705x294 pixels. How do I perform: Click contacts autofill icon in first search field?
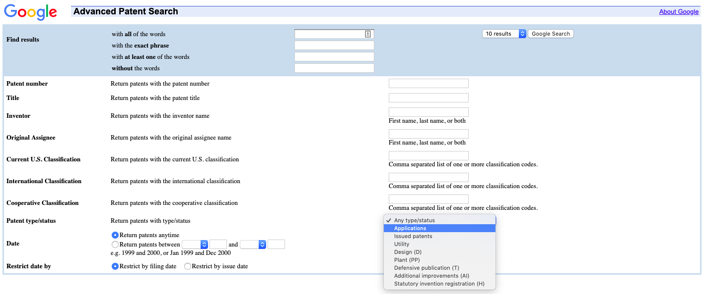click(x=368, y=34)
